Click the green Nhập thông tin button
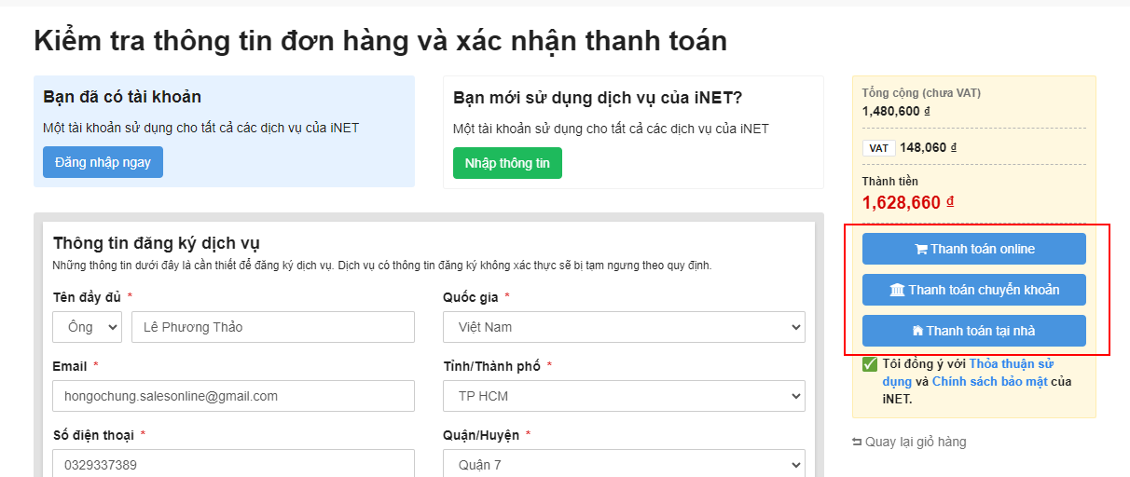The width and height of the screenshot is (1130, 477). point(507,163)
